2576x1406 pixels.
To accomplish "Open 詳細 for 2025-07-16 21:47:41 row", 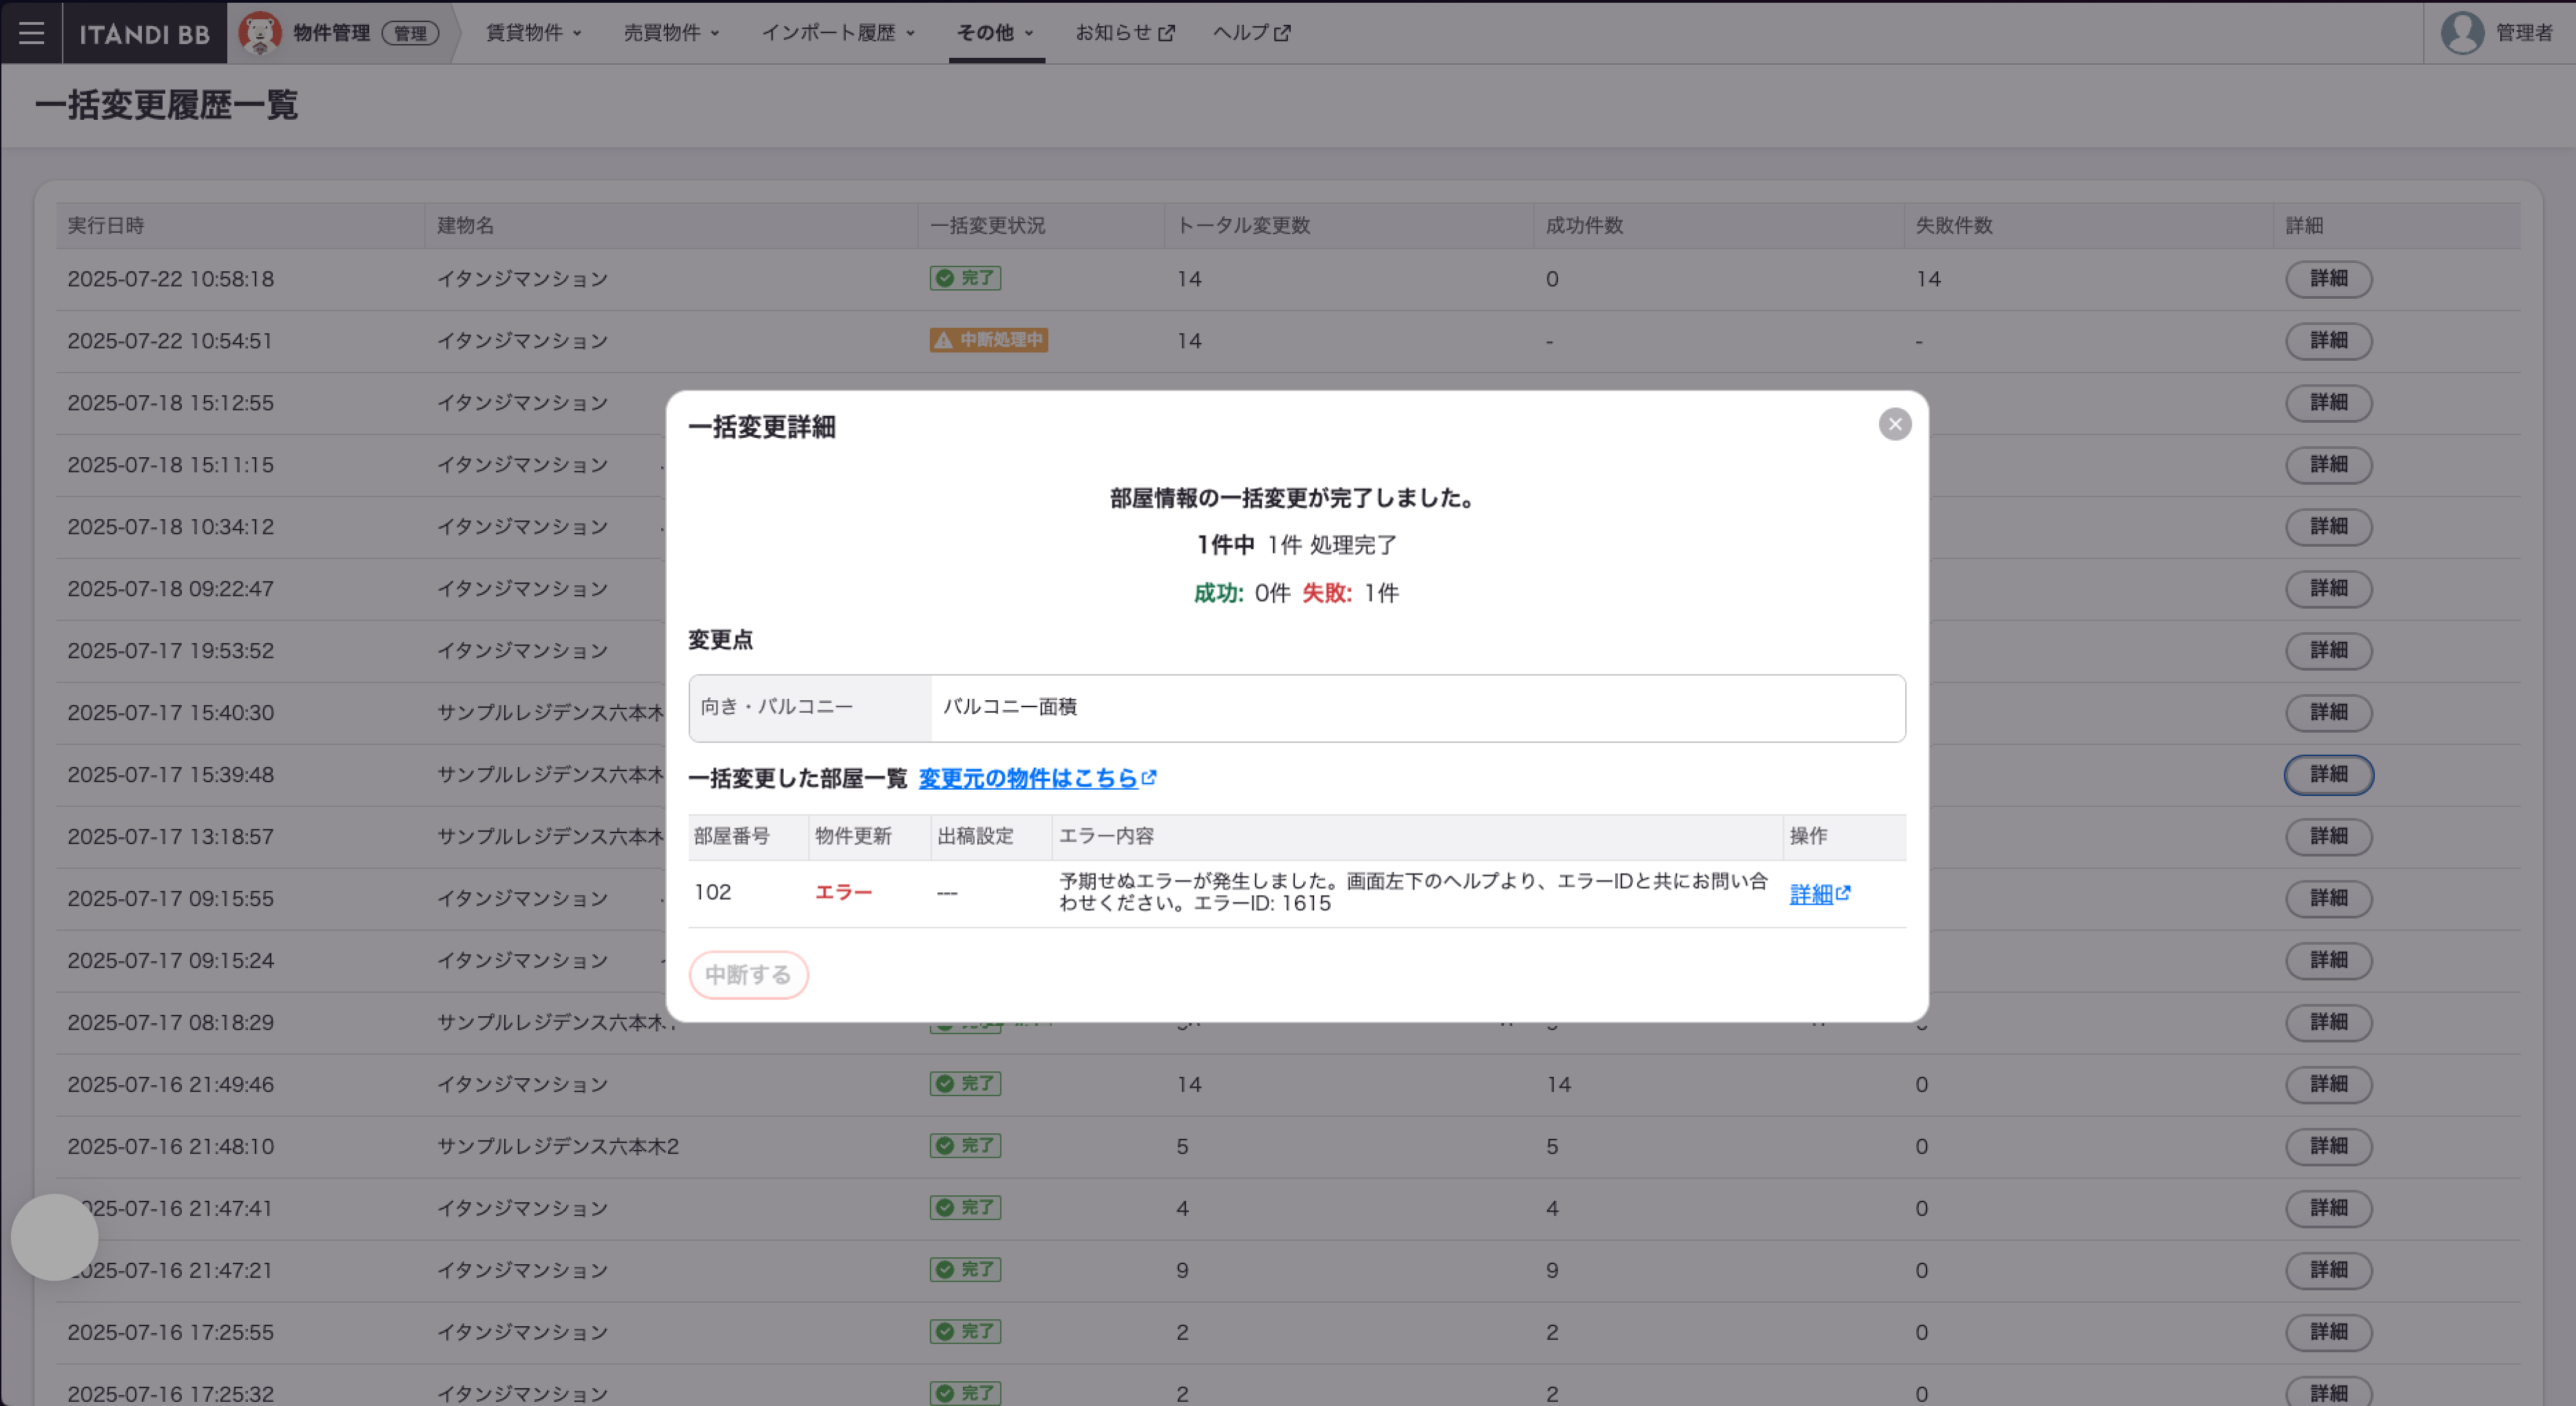I will coord(2328,1209).
